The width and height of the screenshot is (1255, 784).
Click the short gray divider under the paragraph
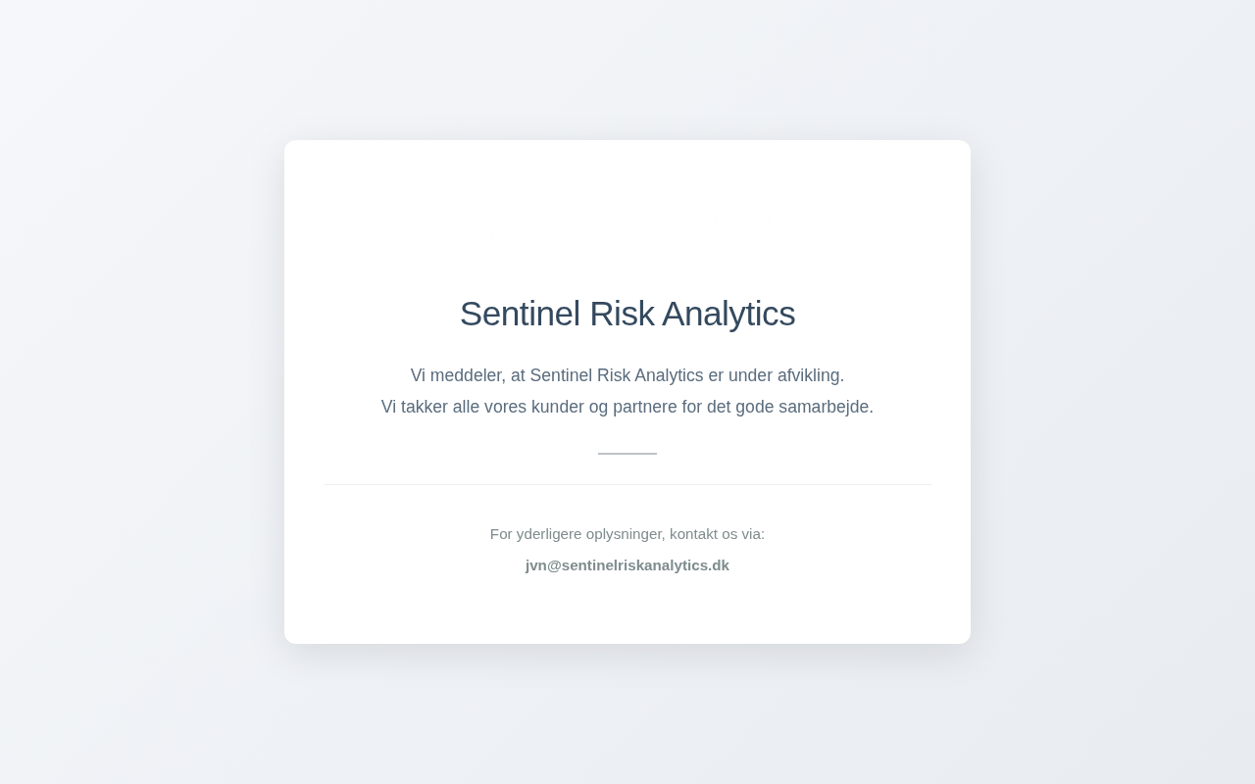(x=627, y=454)
